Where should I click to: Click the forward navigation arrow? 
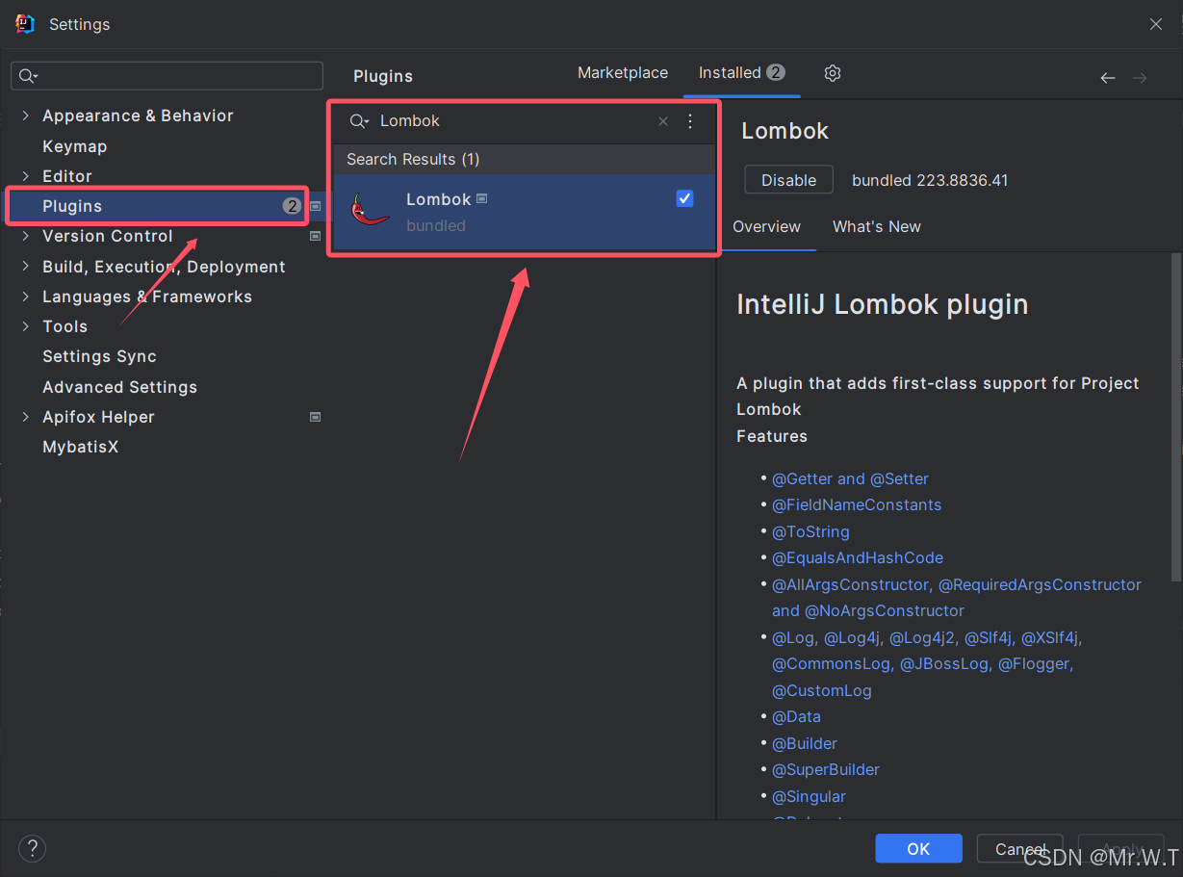(x=1140, y=77)
